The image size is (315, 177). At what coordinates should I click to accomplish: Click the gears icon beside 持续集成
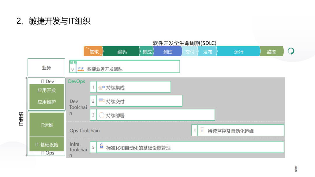tap(101, 88)
